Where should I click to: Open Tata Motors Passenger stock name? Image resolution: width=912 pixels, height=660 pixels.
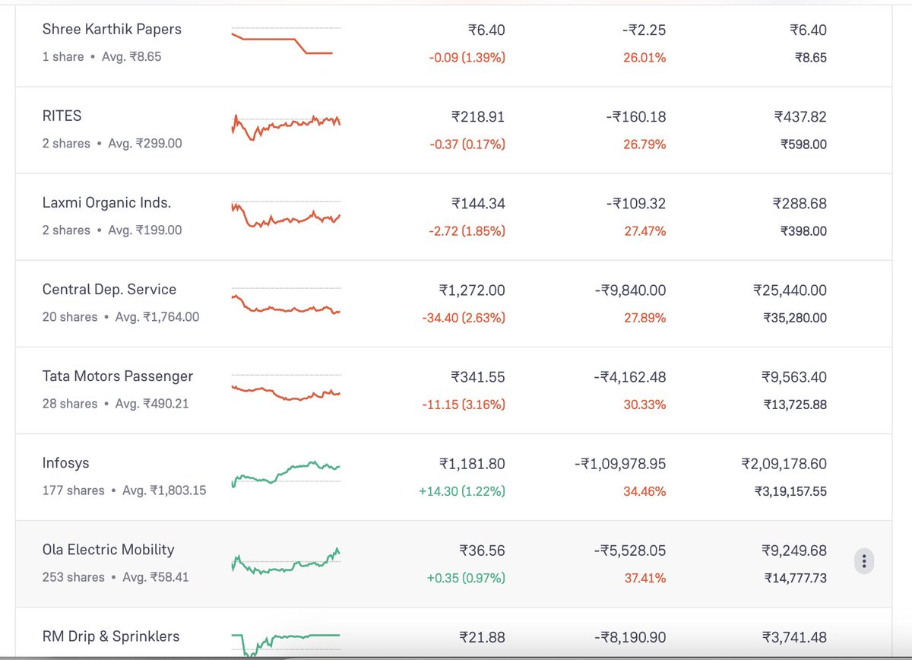click(x=118, y=376)
